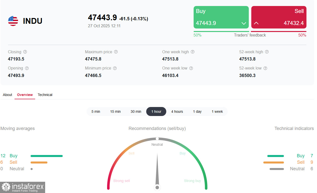Select the 15 min timeframe
This screenshot has height=193, width=317.
(115, 111)
